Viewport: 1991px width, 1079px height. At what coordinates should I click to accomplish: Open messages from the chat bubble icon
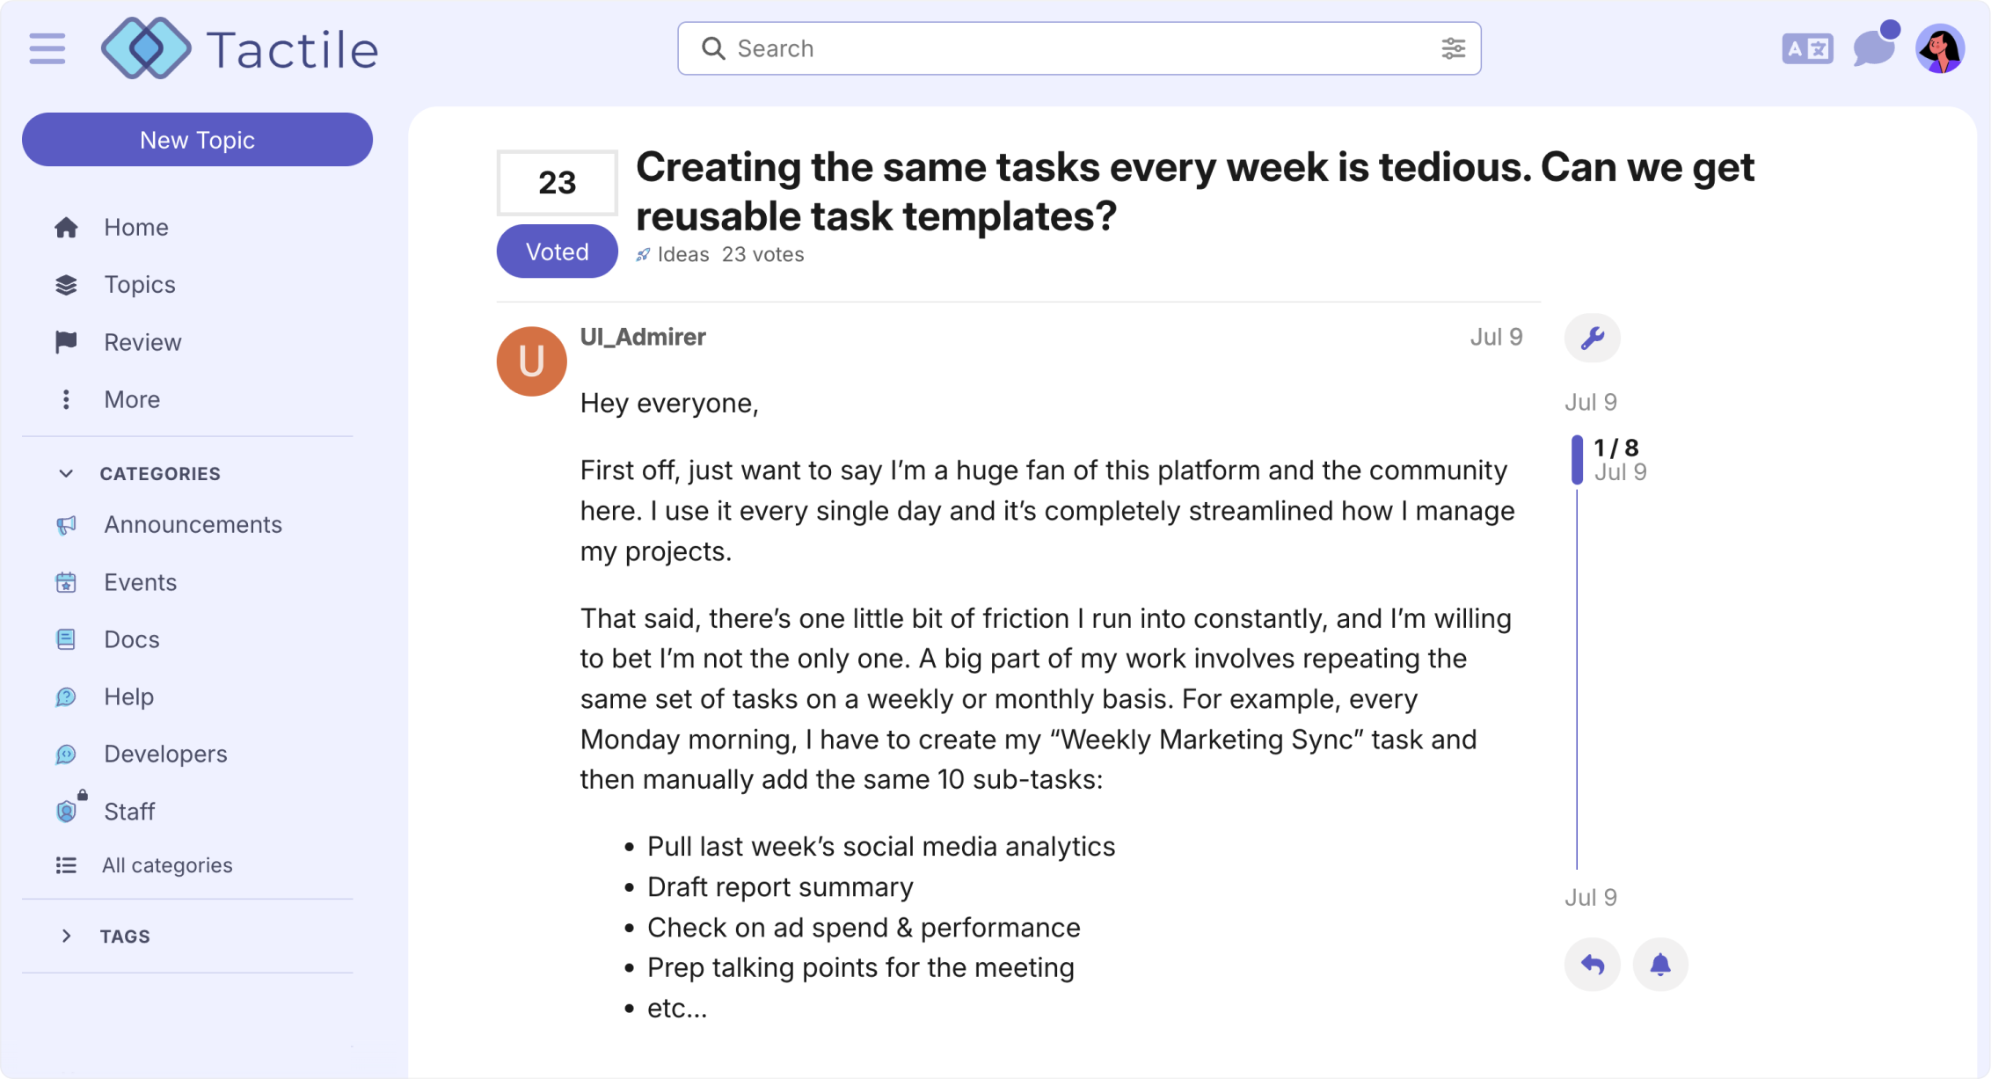(1874, 49)
